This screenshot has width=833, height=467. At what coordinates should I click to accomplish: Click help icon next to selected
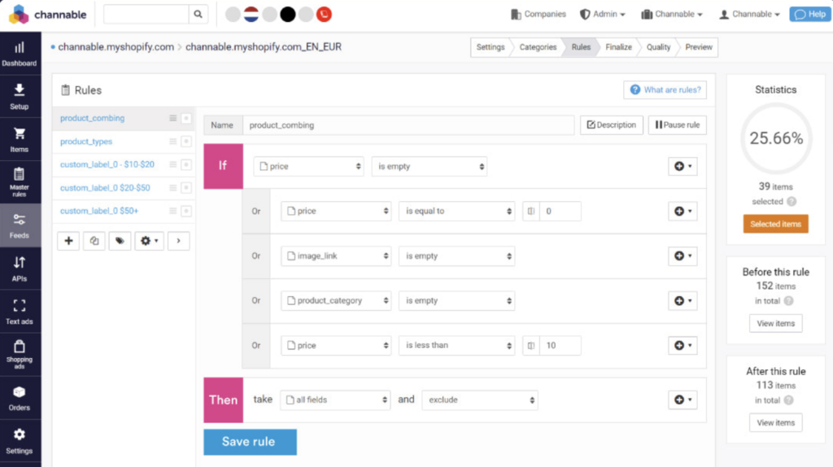[792, 201]
